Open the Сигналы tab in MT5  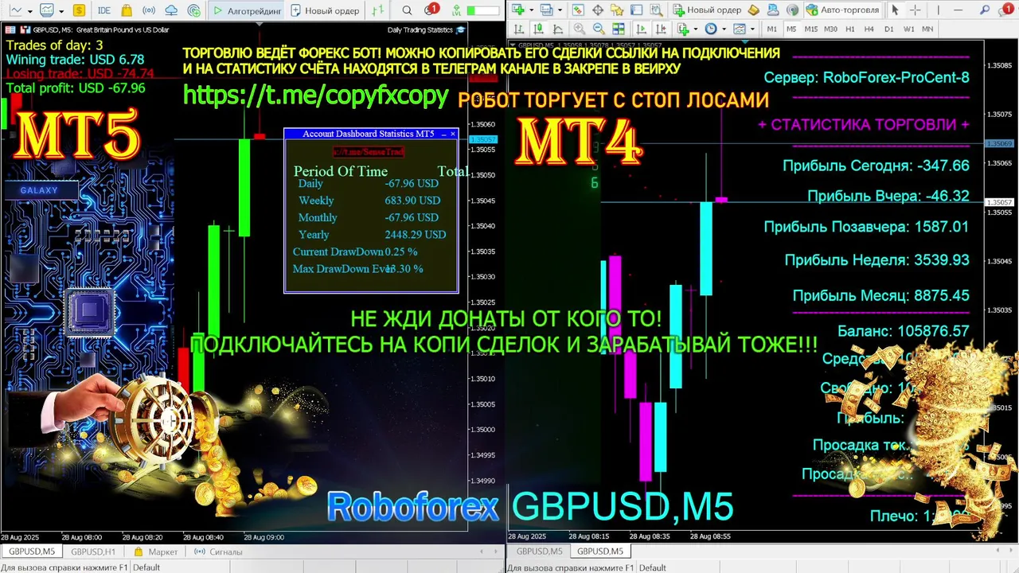click(x=218, y=552)
